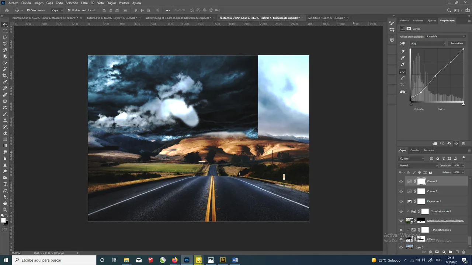Click the Home icon in options bar

click(x=7, y=10)
